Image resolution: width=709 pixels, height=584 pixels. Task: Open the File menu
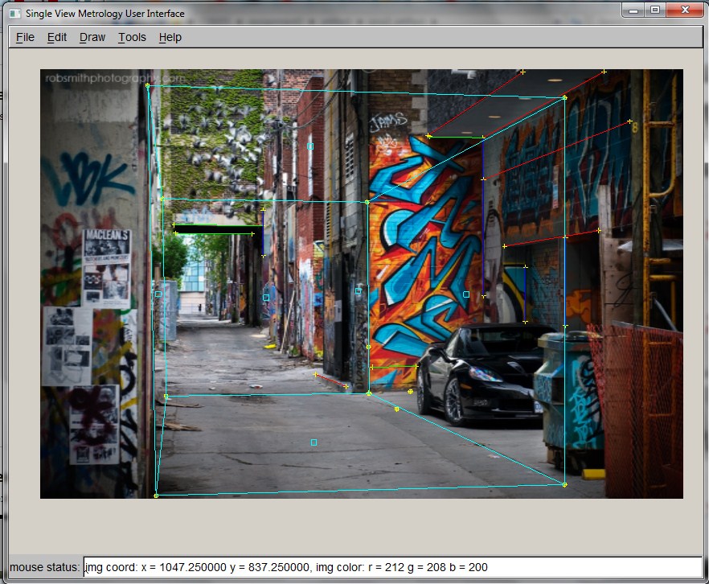25,38
